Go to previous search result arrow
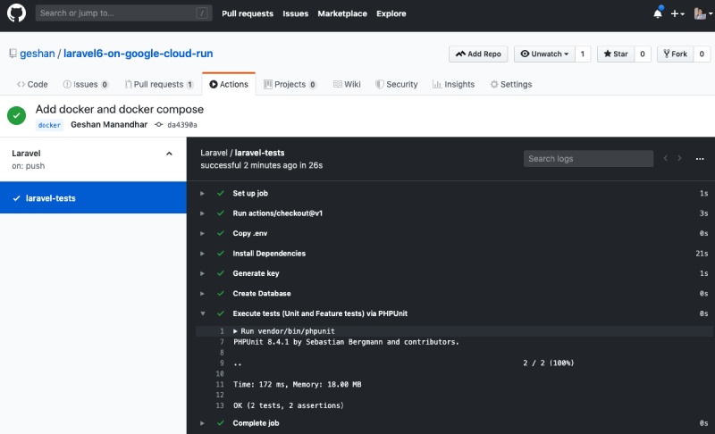The width and height of the screenshot is (715, 434). tap(665, 158)
